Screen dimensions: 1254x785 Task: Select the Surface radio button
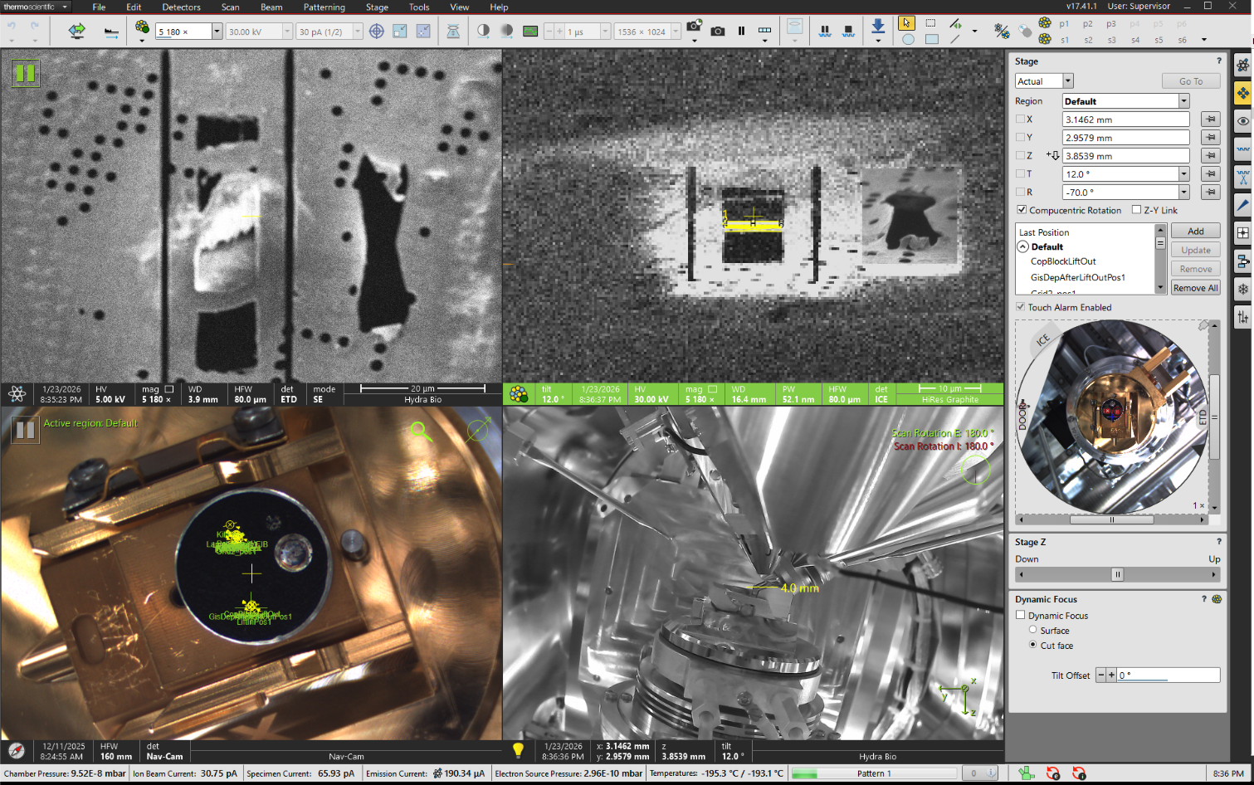coord(1033,630)
